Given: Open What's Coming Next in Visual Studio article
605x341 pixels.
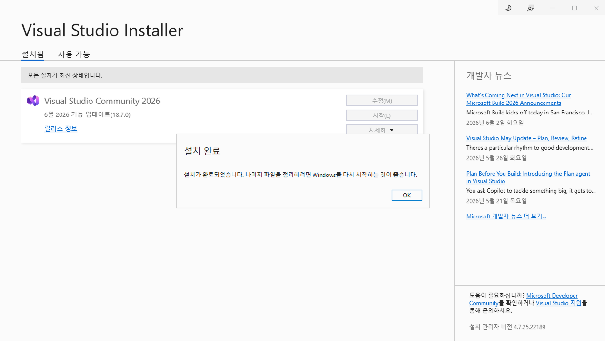Looking at the screenshot, I should pos(518,99).
